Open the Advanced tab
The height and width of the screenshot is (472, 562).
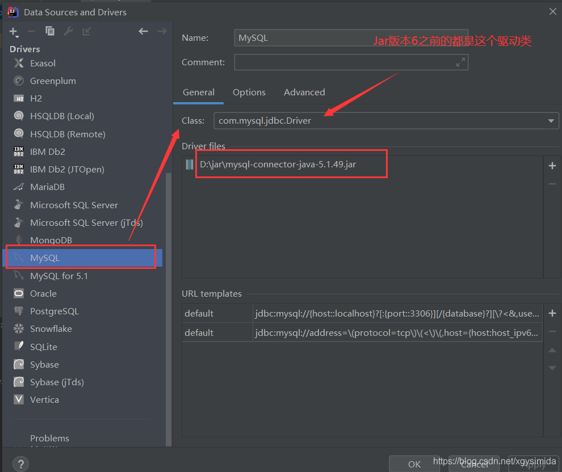[x=304, y=92]
